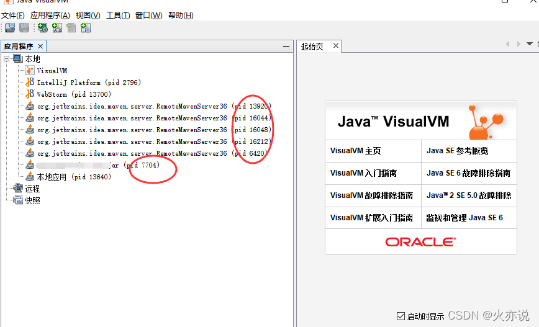Go to next tab with right arrow
The height and width of the screenshot is (327, 539).
pos(519,44)
